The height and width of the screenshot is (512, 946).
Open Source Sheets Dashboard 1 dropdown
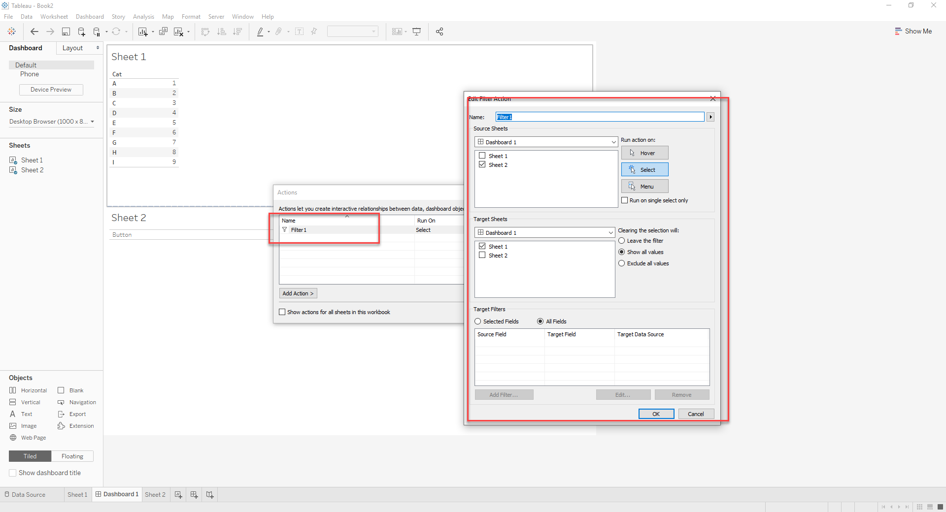click(546, 142)
